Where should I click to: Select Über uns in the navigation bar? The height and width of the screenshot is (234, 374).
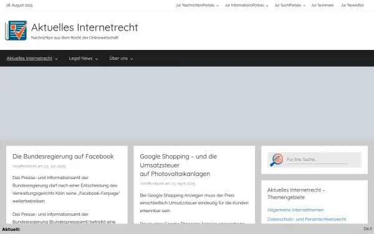pyautogui.click(x=118, y=58)
